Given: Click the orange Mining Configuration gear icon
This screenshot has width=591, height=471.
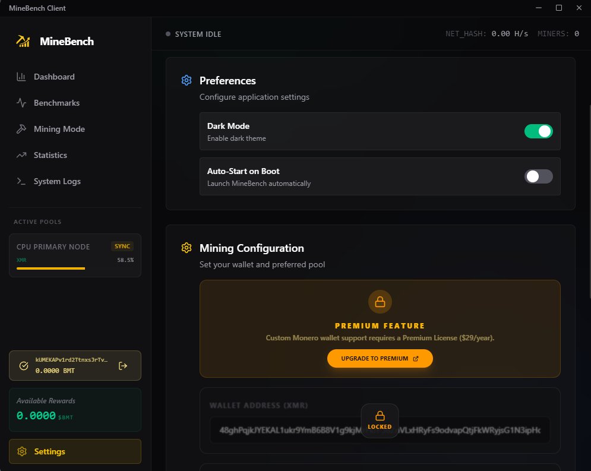Looking at the screenshot, I should (x=186, y=248).
